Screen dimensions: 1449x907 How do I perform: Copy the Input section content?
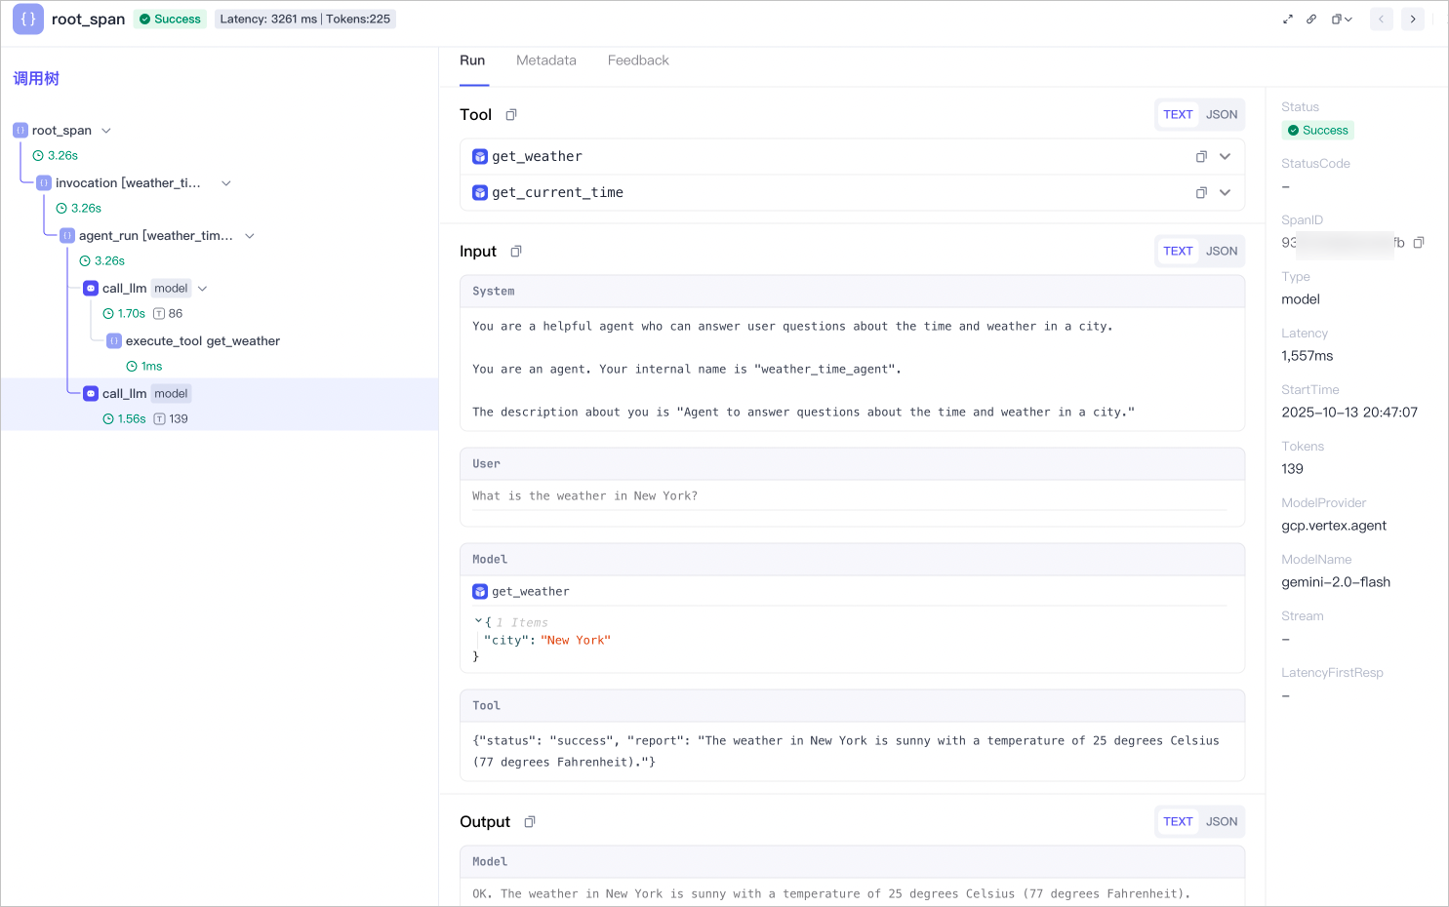point(516,252)
